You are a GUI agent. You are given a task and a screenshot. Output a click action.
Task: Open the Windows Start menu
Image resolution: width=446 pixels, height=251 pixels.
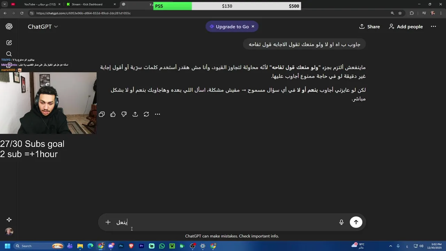tap(7, 246)
